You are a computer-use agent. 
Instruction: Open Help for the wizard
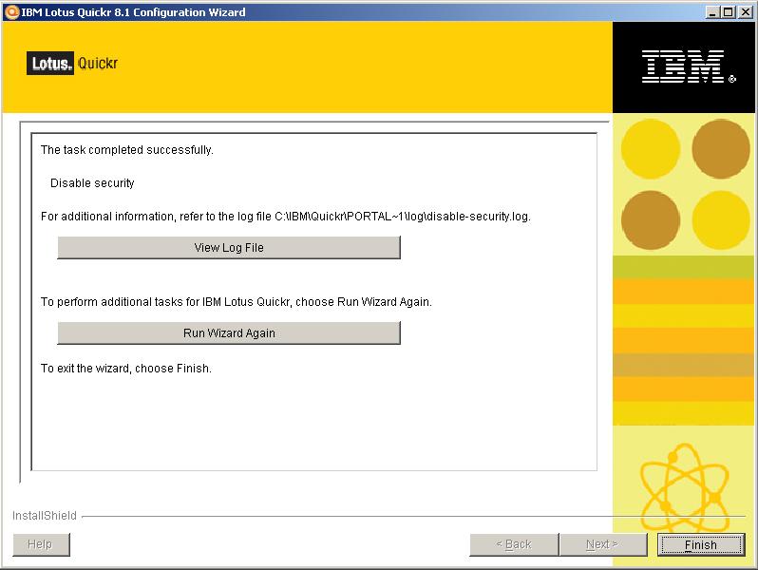(x=41, y=545)
